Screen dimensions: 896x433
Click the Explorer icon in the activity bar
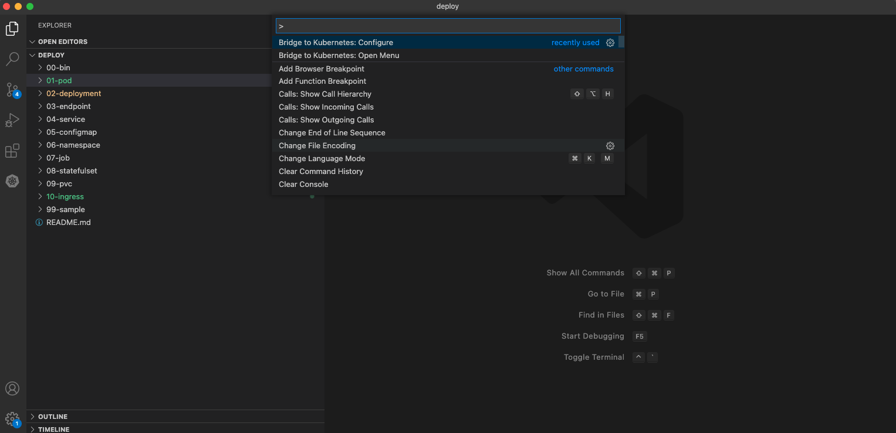(12, 28)
